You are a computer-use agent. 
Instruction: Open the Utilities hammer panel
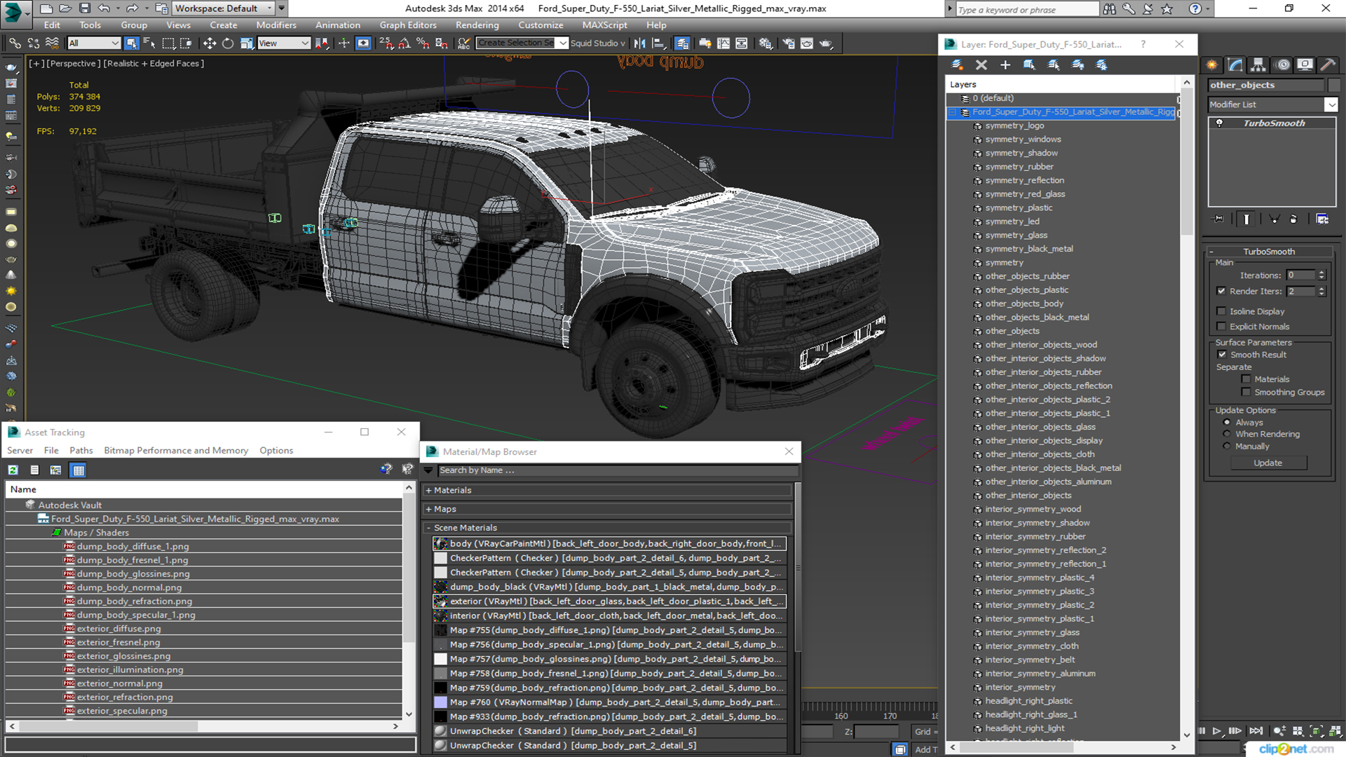(1328, 64)
